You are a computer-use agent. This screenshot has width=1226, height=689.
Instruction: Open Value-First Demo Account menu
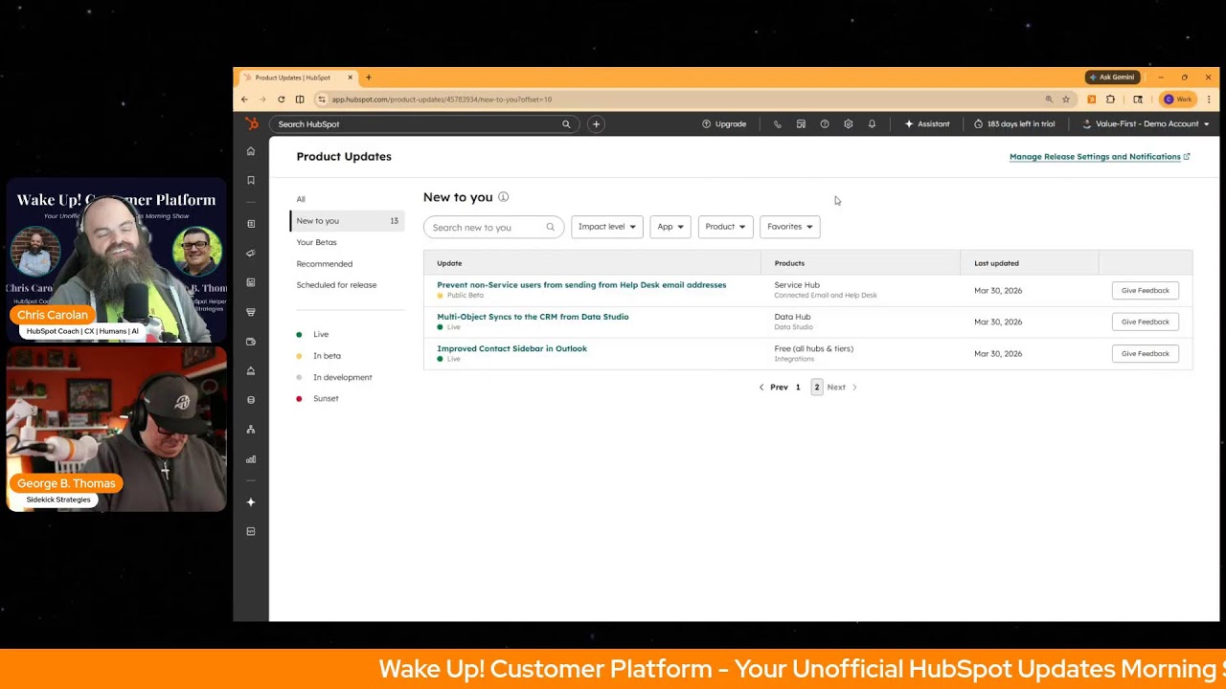pos(1146,123)
